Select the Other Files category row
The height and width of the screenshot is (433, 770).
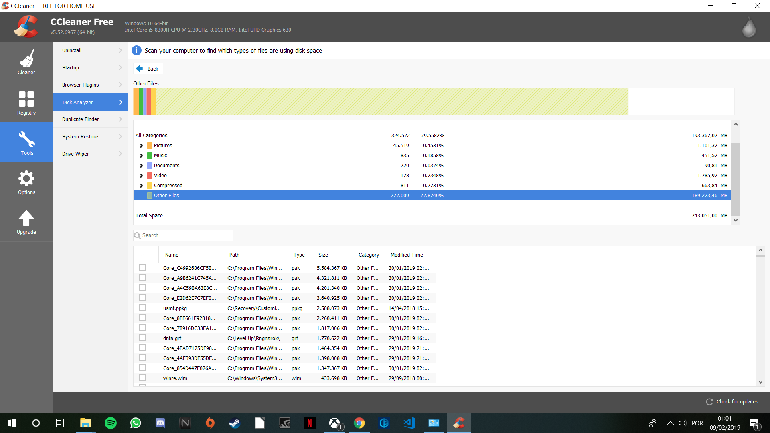click(432, 196)
